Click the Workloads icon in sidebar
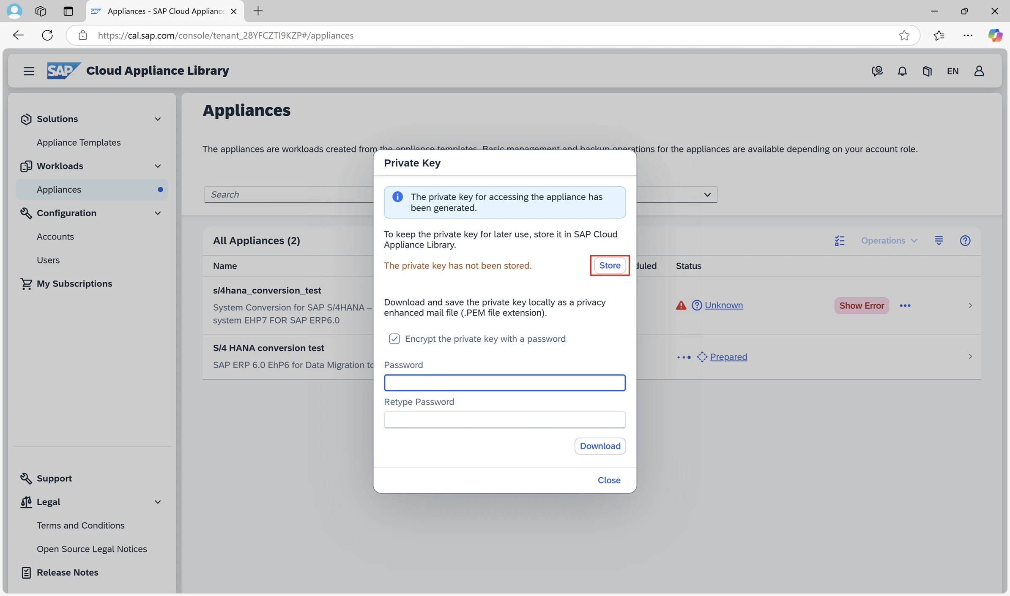Viewport: 1010px width, 596px height. [26, 166]
